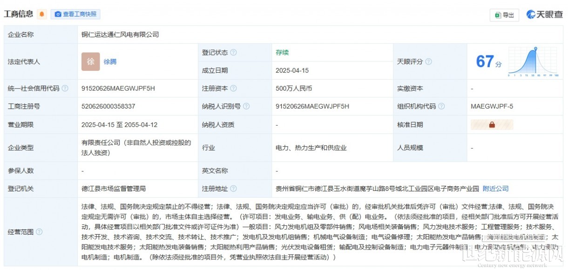Viewport: 568px width, 270px height.
Task: Click the green Excel icon beside 导出
Action: click(498, 15)
